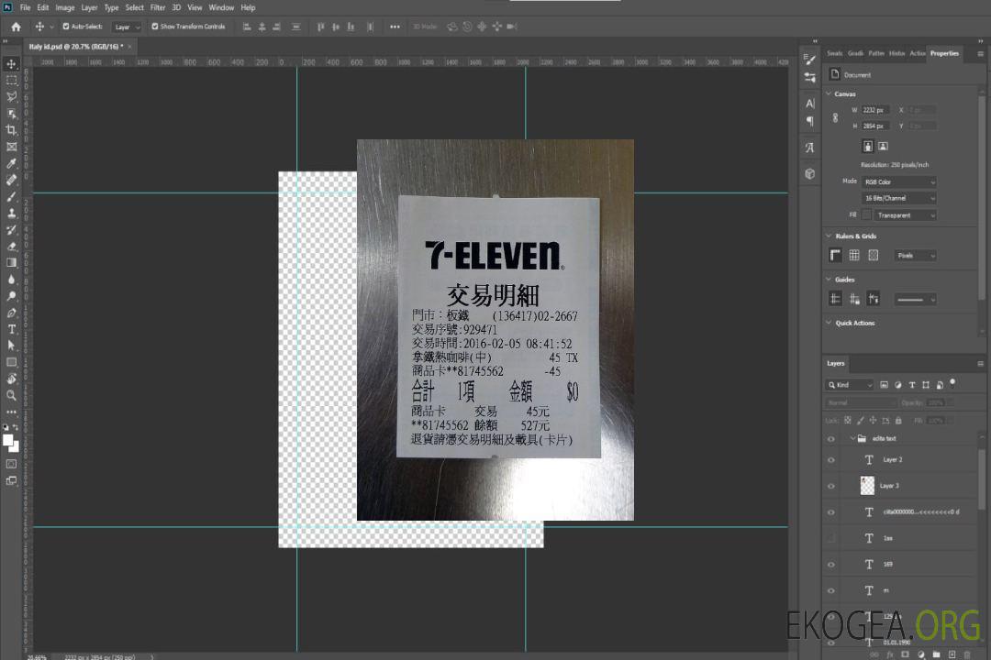Click the foreground color swatch

[7, 440]
